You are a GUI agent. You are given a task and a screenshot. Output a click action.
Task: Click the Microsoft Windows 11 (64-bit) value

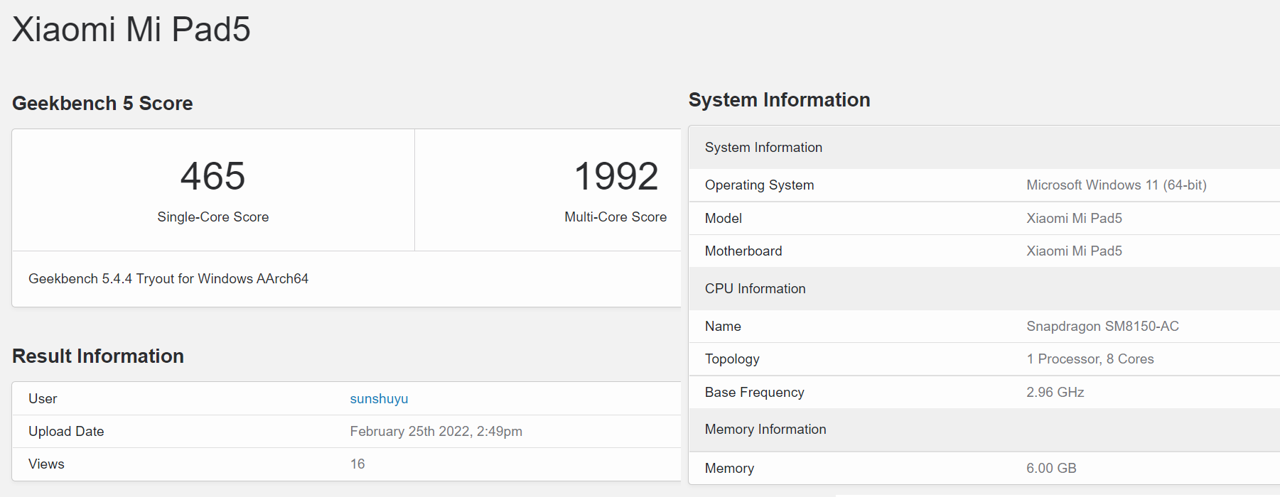point(1116,185)
